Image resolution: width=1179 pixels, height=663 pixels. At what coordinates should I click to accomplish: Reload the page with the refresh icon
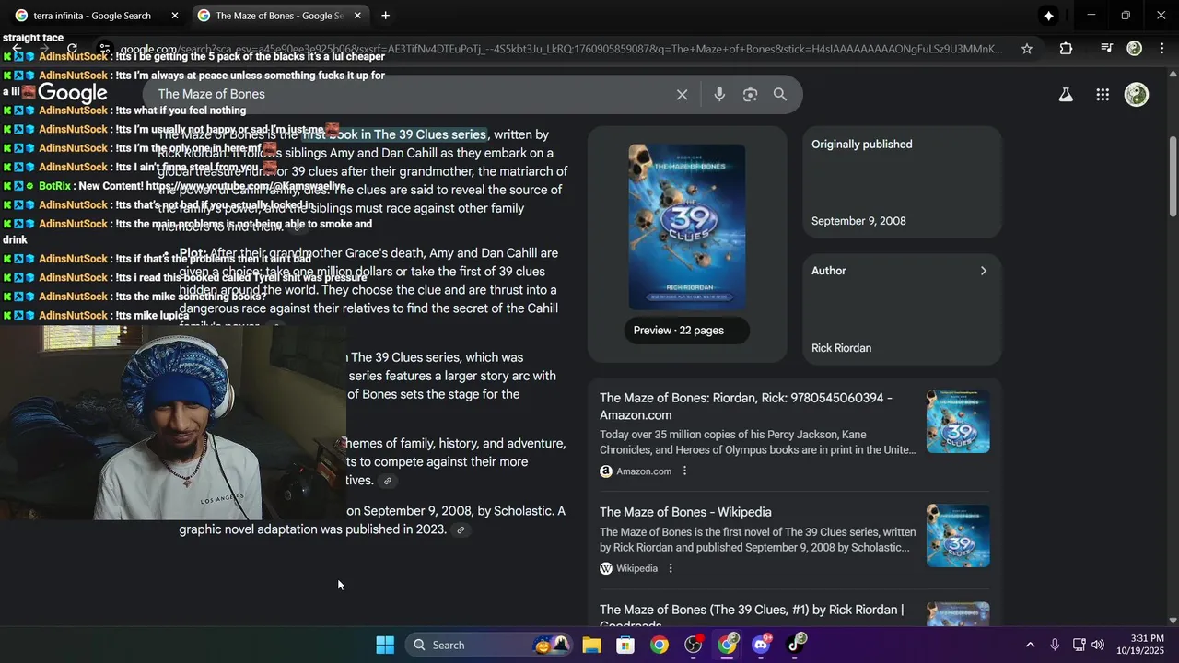[72, 49]
